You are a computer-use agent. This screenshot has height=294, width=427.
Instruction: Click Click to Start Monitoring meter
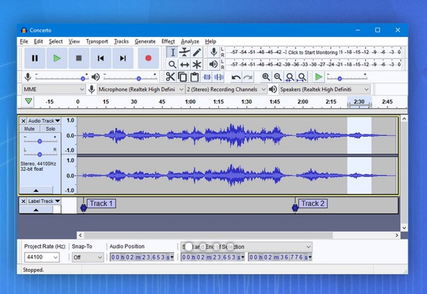[313, 52]
